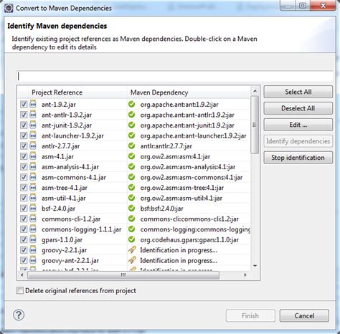
Task: Click green check for bsf:bsf:2.4.0:jar
Action: click(x=131, y=208)
